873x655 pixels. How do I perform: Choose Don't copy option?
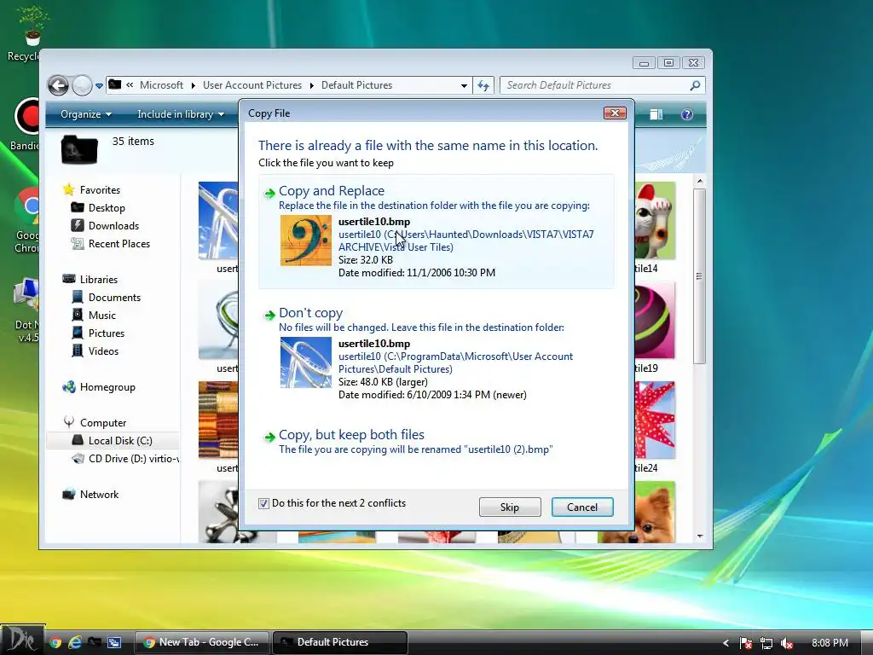436,354
